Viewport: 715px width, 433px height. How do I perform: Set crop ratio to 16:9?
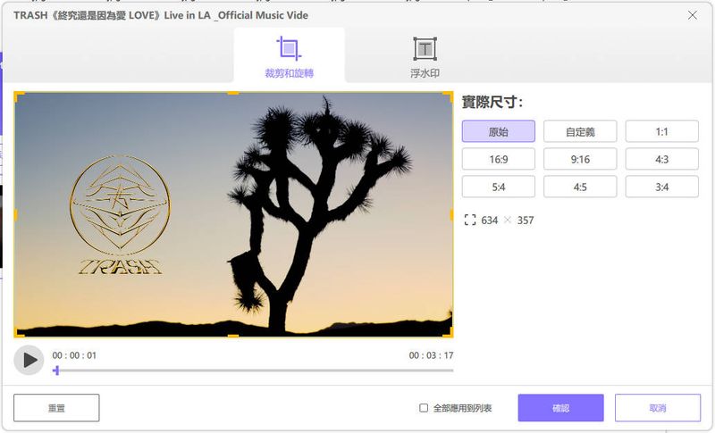(x=499, y=159)
